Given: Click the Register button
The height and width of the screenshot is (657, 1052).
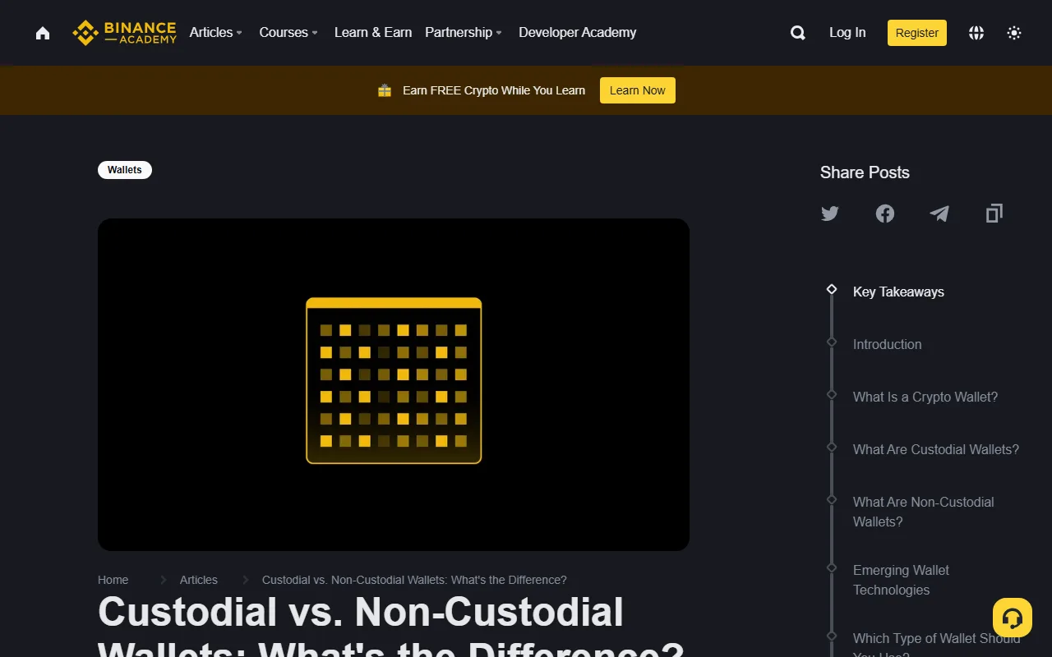Looking at the screenshot, I should (x=917, y=33).
